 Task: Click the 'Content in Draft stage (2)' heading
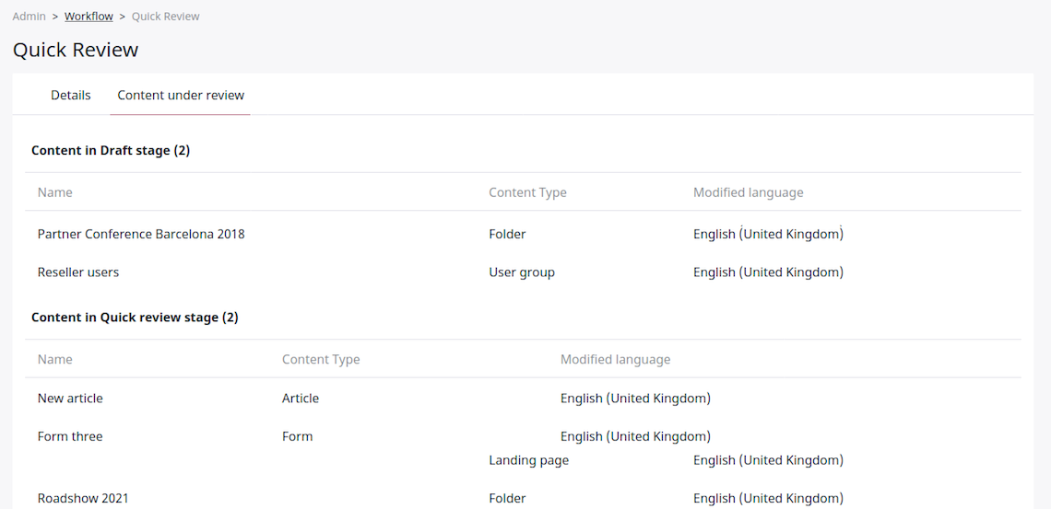pos(111,151)
